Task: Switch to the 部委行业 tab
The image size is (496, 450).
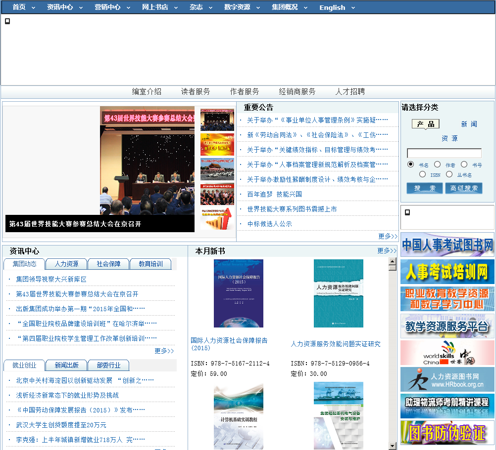Action: click(108, 365)
